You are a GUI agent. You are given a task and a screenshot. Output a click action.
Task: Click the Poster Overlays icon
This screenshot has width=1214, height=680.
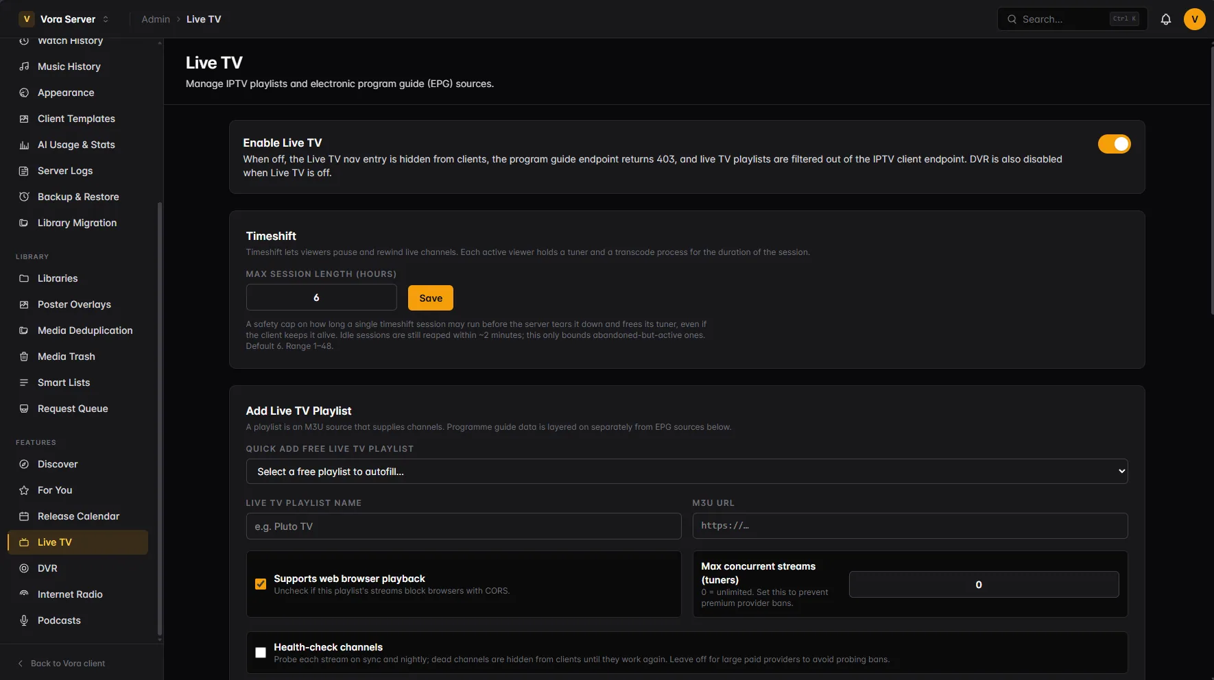[24, 304]
